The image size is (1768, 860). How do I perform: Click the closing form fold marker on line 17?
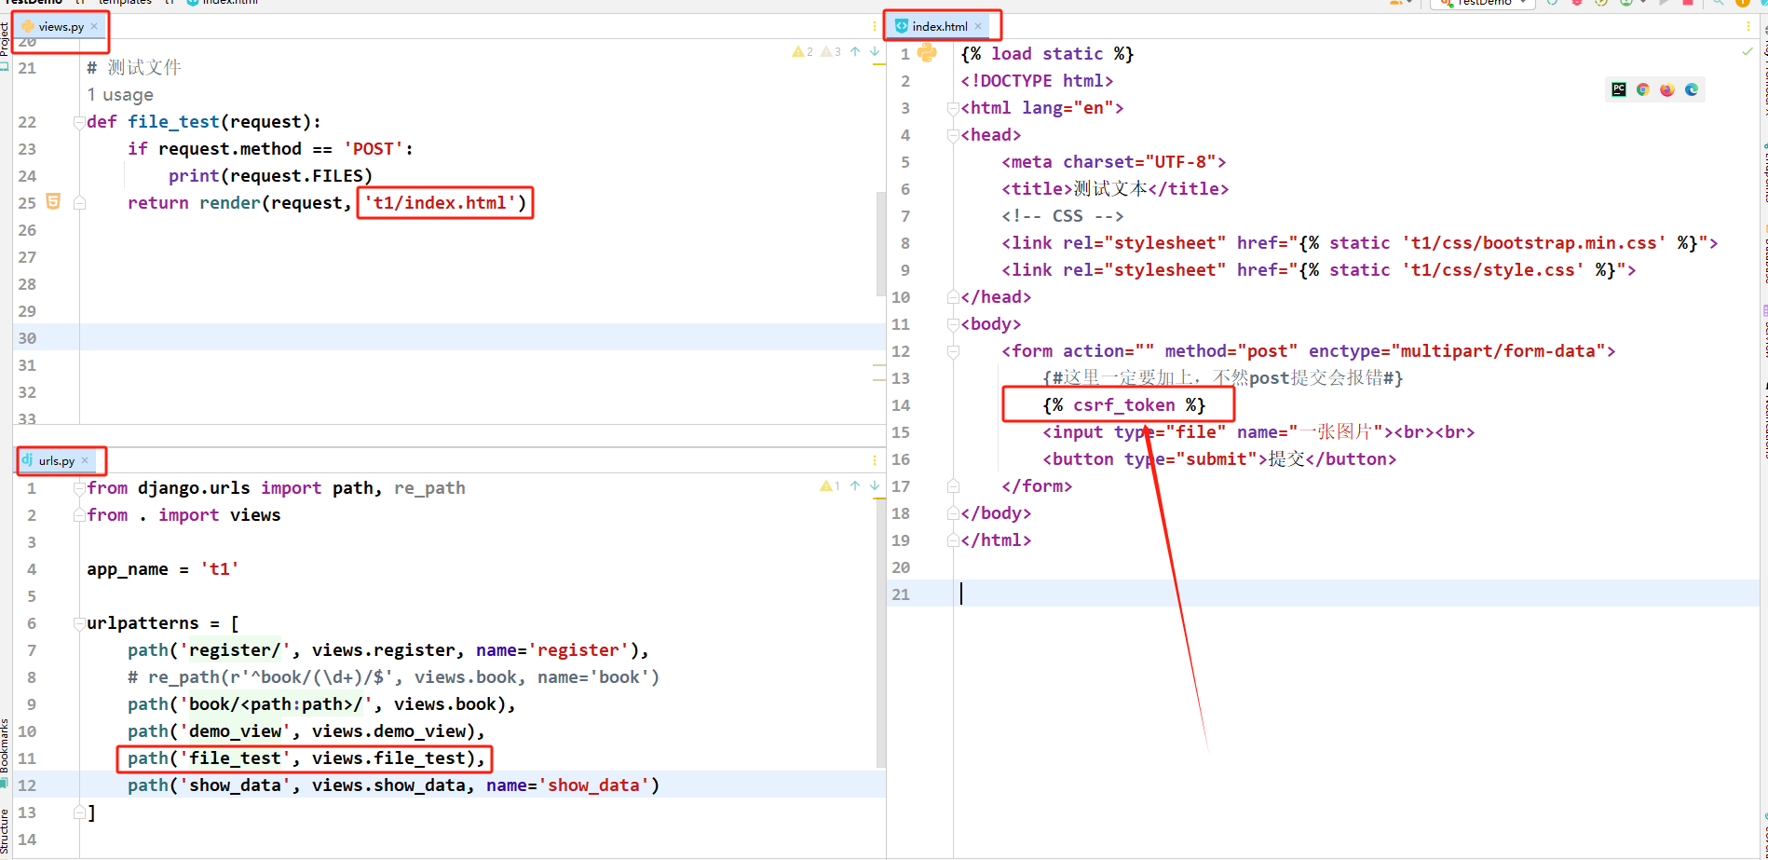click(x=953, y=486)
